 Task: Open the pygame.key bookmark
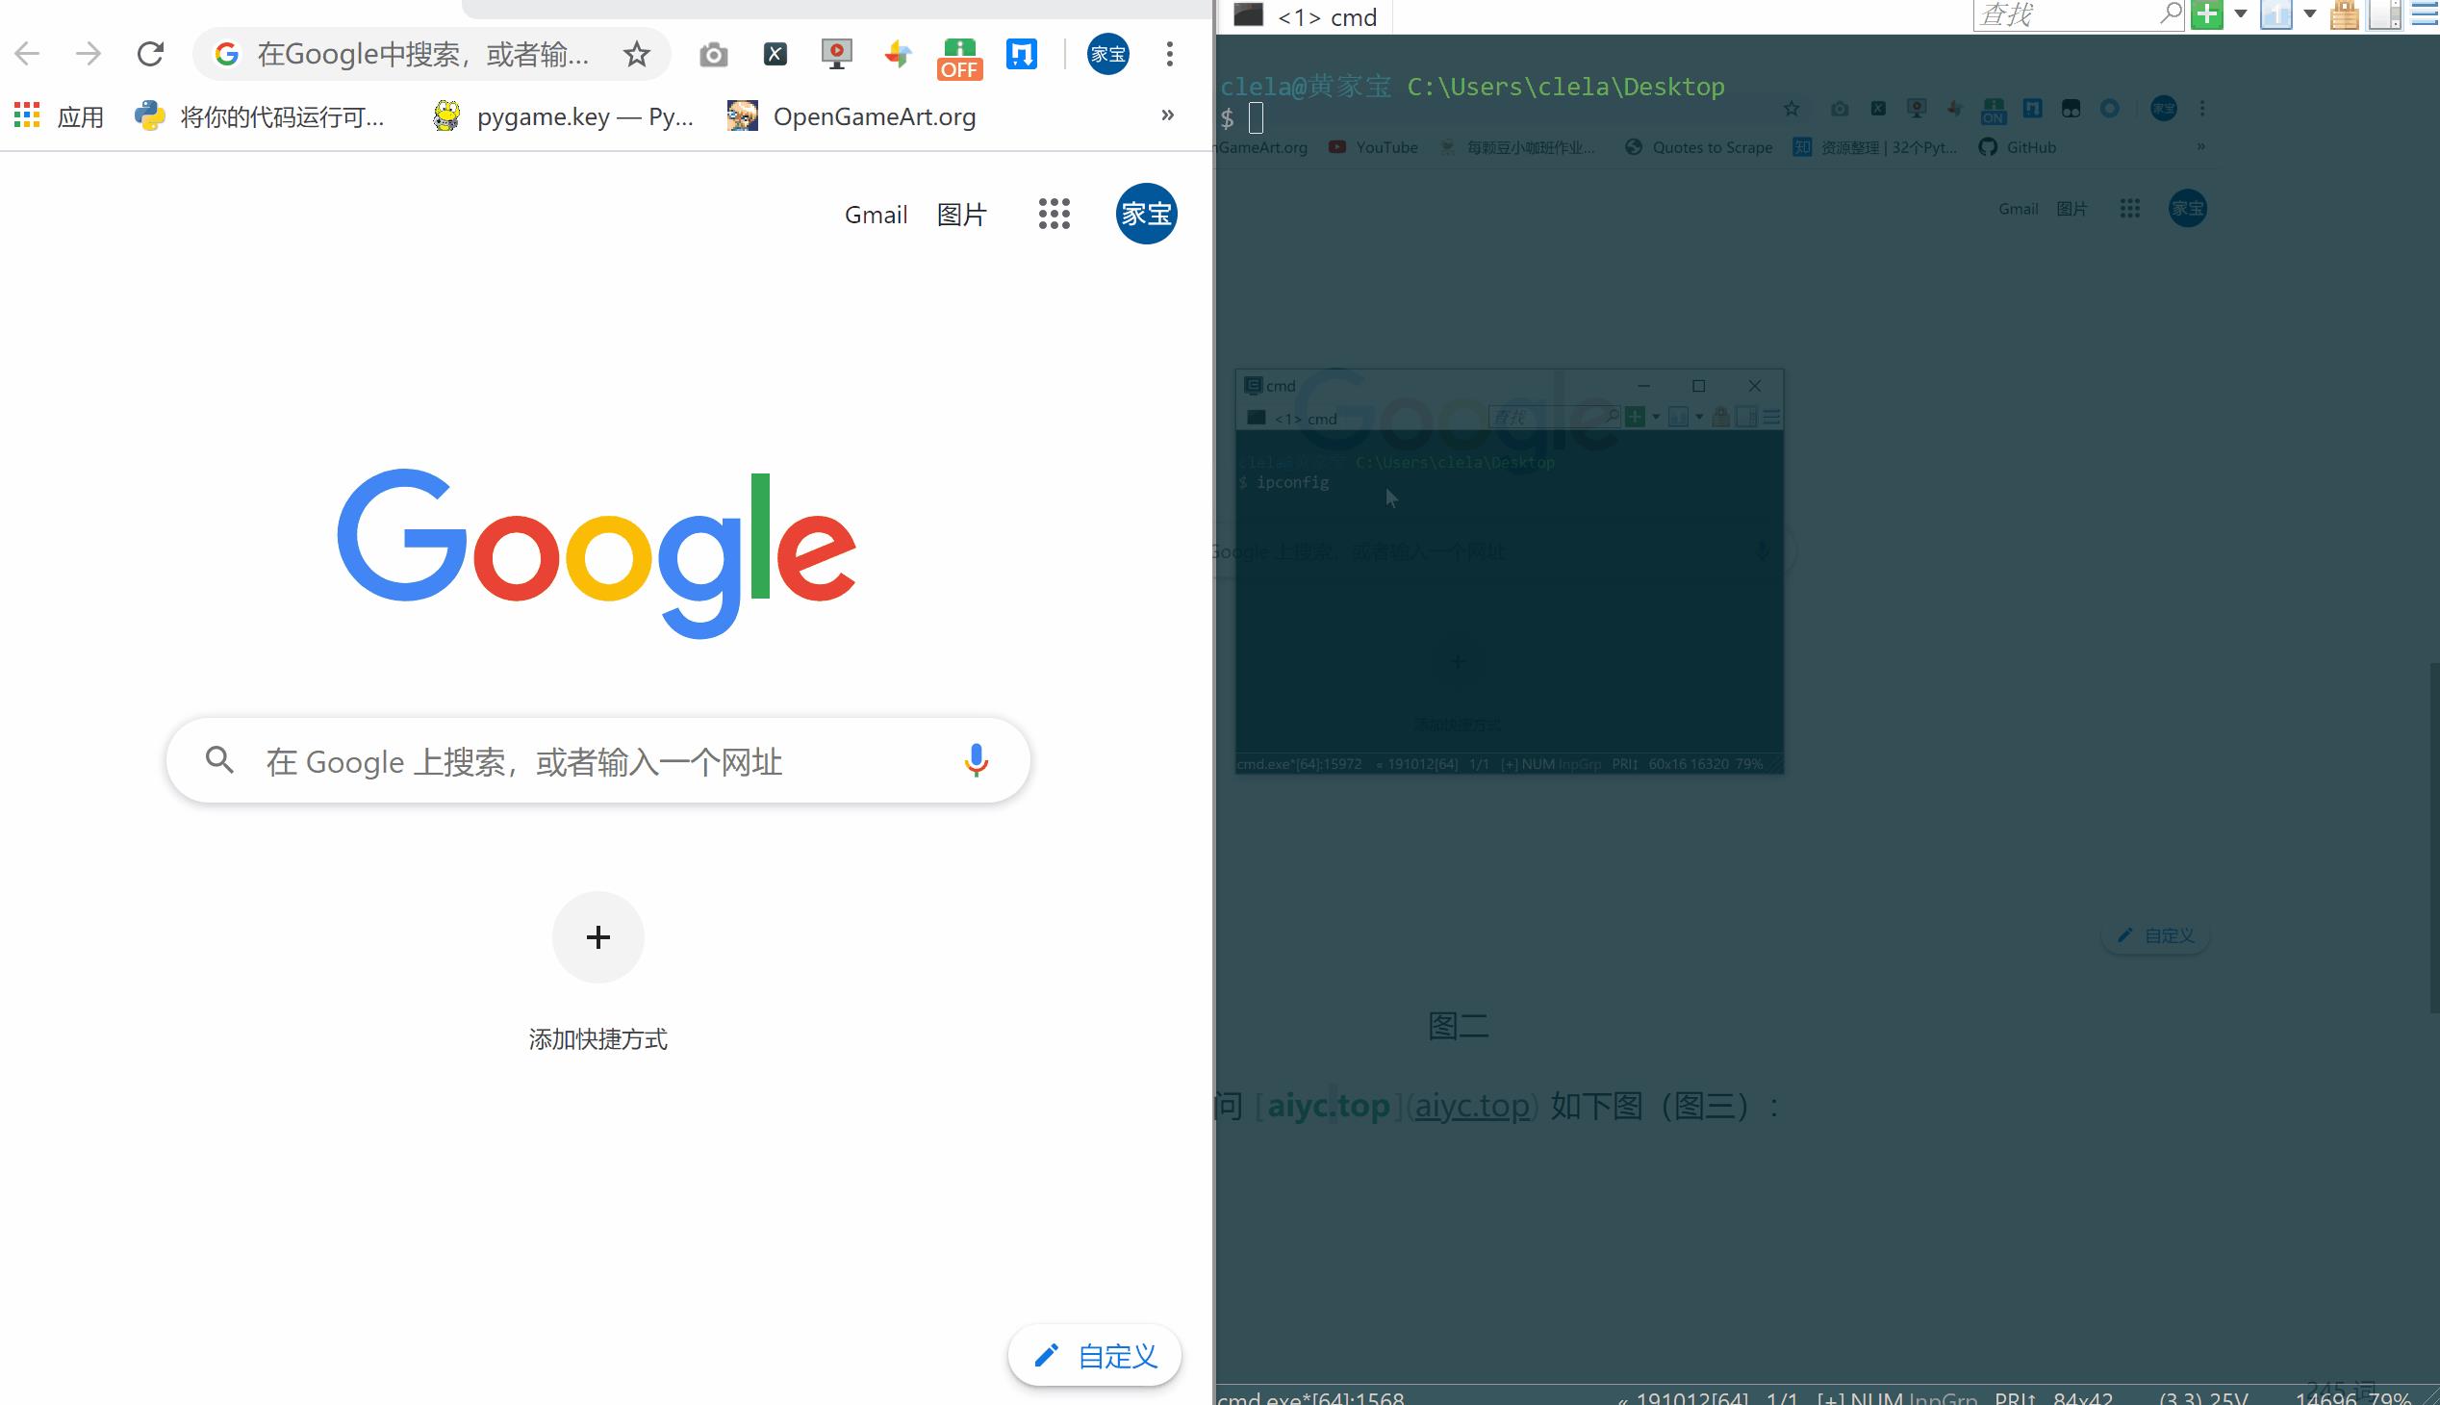[x=563, y=116]
